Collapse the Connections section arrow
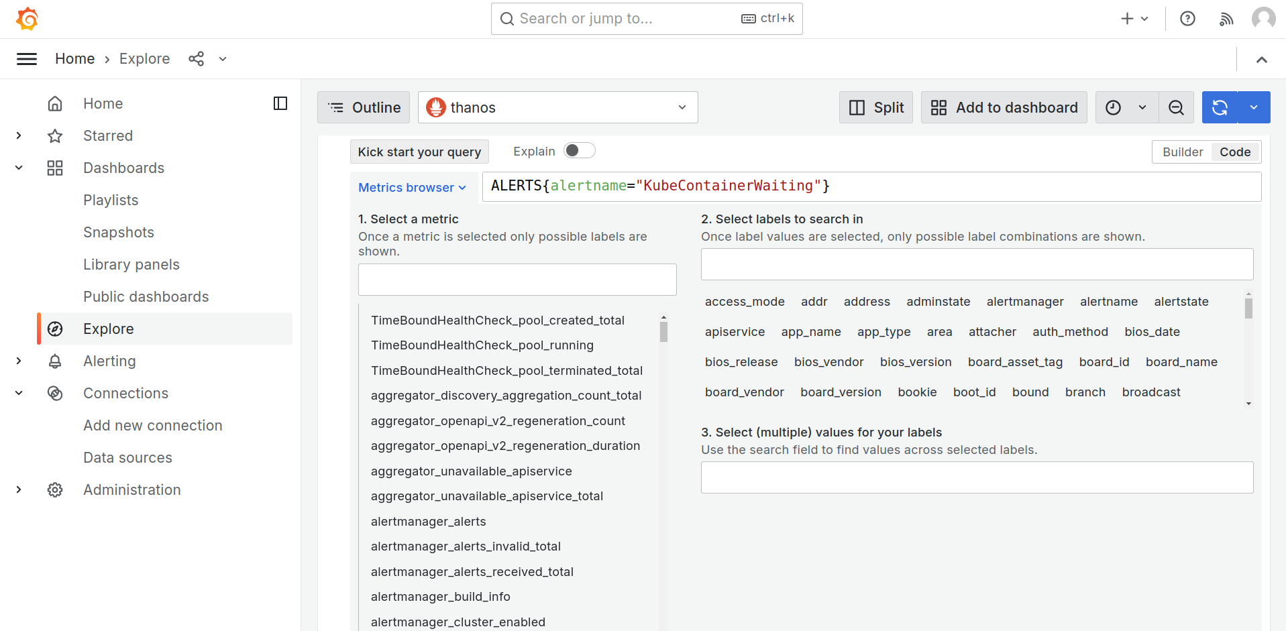This screenshot has width=1286, height=631. point(19,393)
